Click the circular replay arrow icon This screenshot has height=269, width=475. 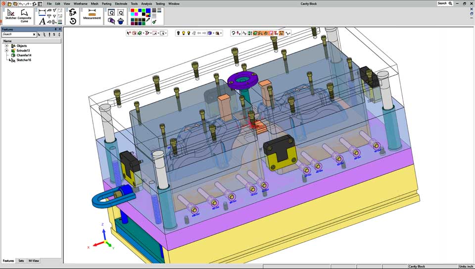tap(73, 21)
